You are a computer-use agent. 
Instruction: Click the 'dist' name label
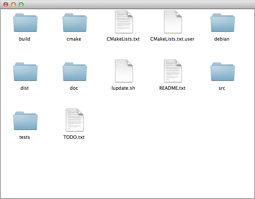click(x=25, y=88)
